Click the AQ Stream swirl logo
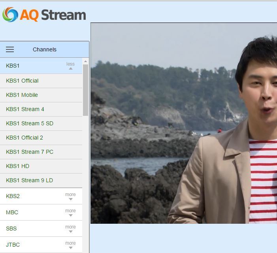The height and width of the screenshot is (253, 277). point(10,15)
